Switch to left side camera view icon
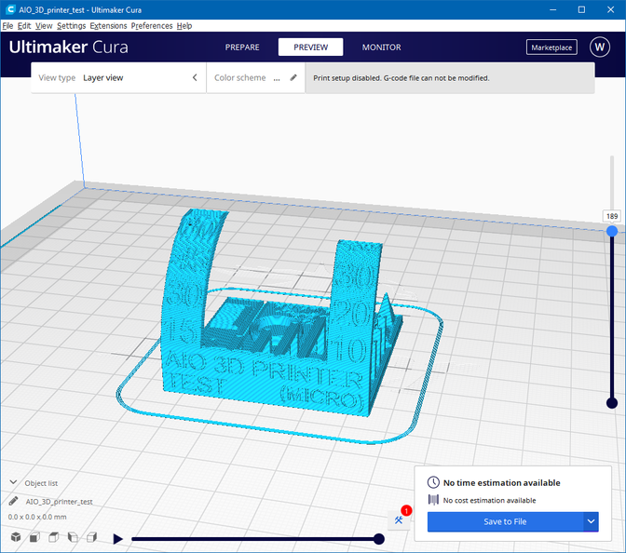626x553 pixels. pyautogui.click(x=73, y=537)
